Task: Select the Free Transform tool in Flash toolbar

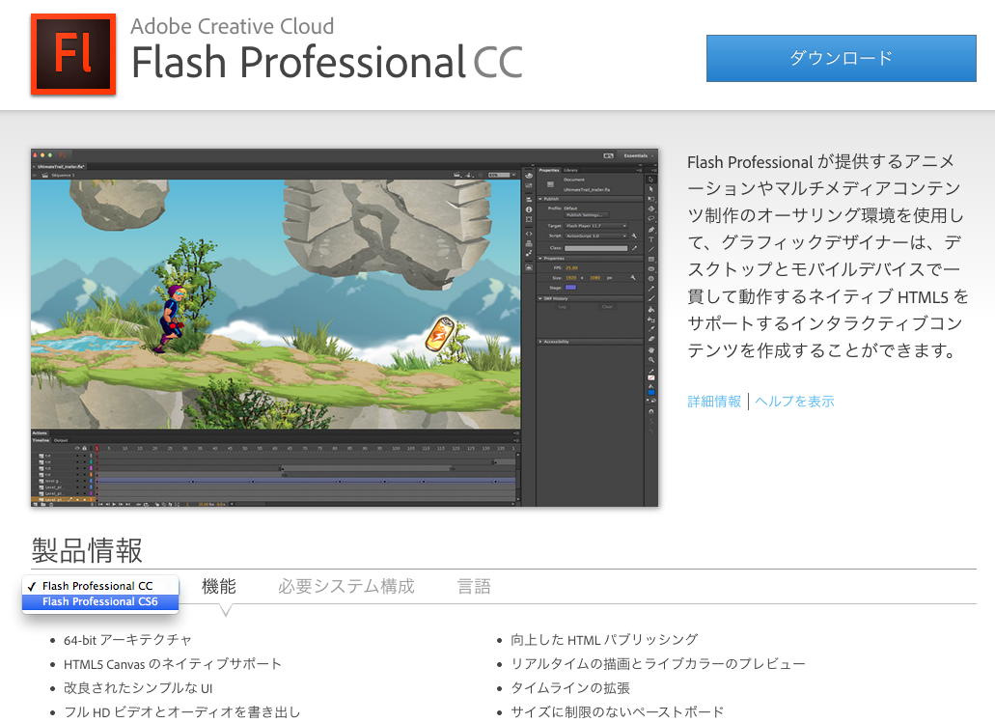Action: (651, 199)
